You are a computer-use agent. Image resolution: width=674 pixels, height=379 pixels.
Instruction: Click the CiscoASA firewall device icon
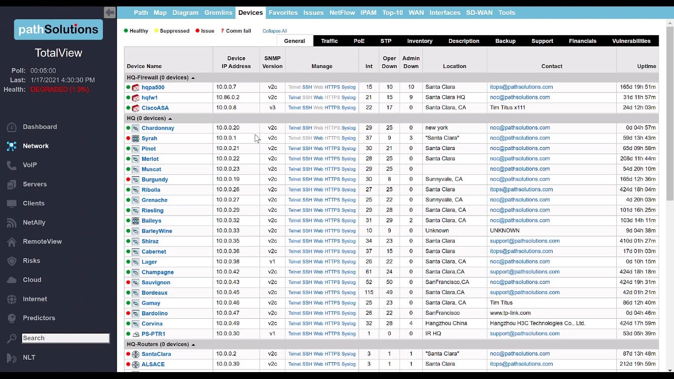point(136,108)
